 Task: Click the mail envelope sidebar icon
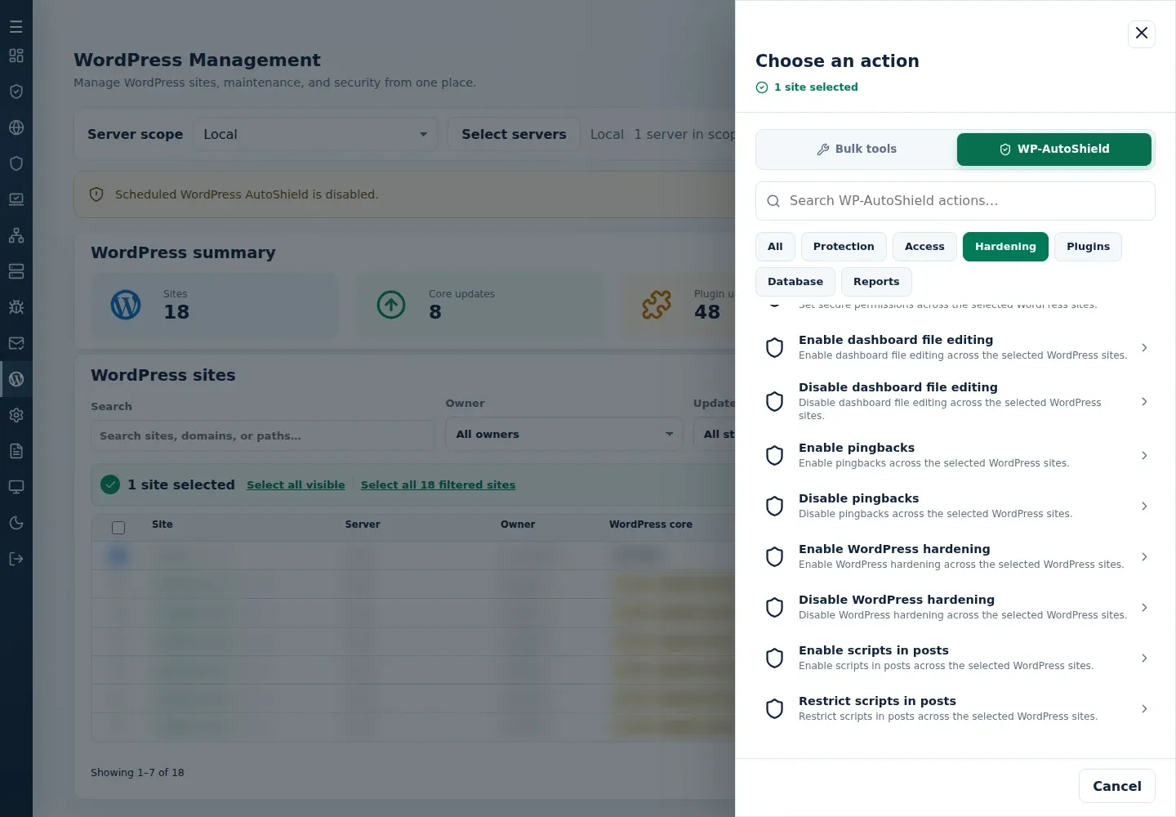tap(16, 343)
